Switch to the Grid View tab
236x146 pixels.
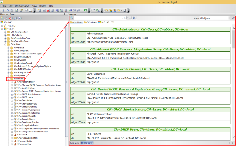click(75, 143)
